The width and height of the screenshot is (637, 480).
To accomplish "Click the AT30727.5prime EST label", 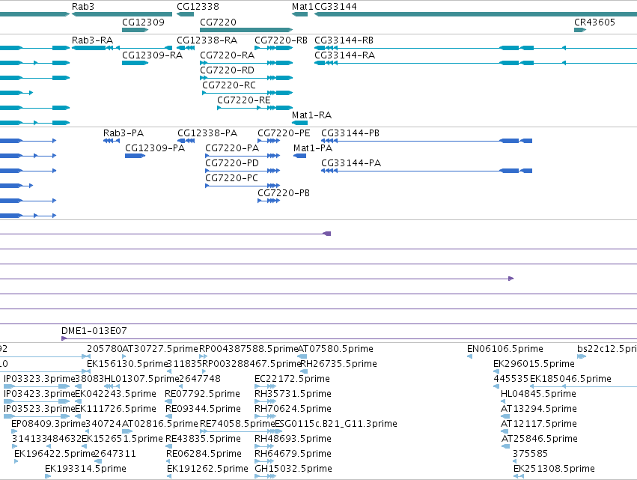I will (160, 349).
